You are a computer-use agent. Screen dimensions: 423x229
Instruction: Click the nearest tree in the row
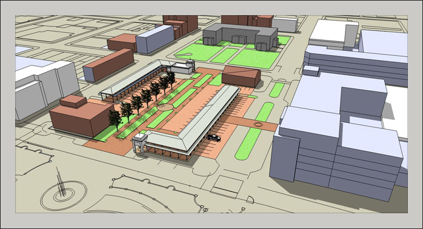[116, 120]
